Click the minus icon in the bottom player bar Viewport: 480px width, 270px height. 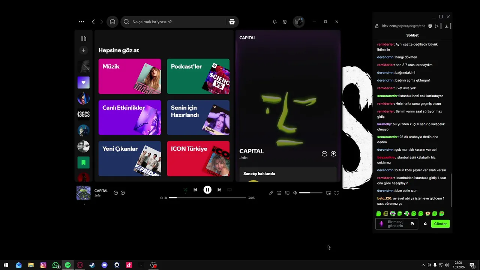[x=116, y=193]
